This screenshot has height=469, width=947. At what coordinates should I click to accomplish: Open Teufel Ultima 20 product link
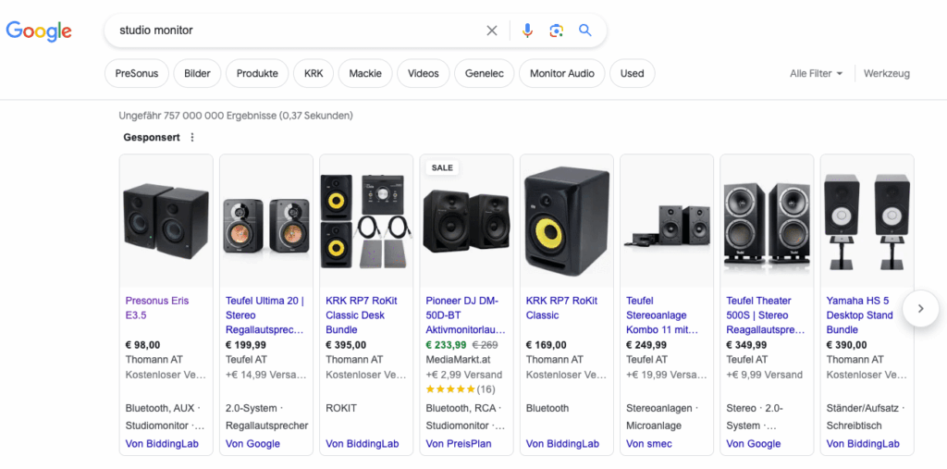pyautogui.click(x=265, y=315)
